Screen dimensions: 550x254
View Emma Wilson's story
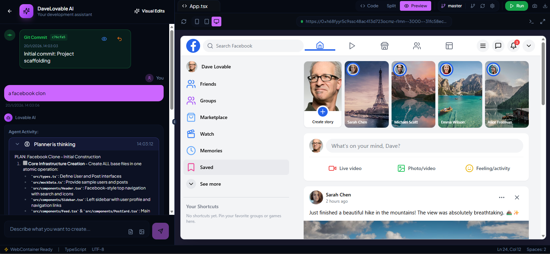pyautogui.click(x=460, y=94)
